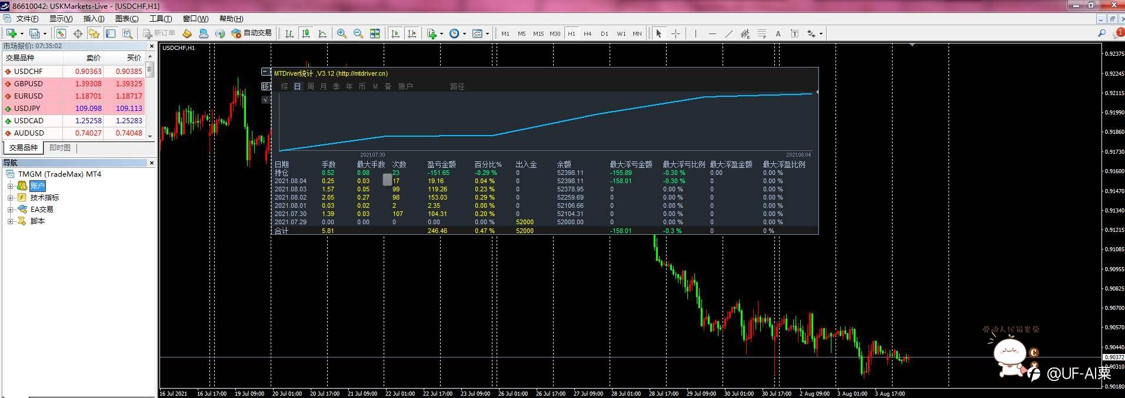Select the horizontal line drawing tool

[x=712, y=33]
